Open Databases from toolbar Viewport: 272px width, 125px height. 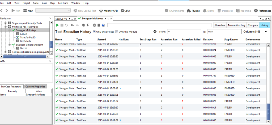click(x=225, y=11)
